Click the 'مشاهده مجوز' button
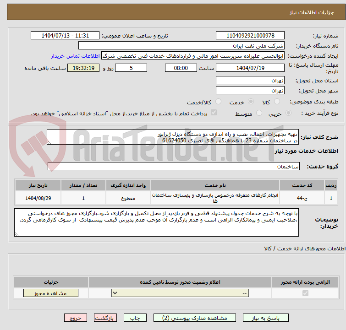This screenshot has width=346, height=330. click(51, 293)
